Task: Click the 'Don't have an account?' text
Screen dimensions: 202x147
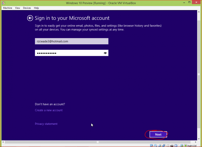Action: pos(50,104)
